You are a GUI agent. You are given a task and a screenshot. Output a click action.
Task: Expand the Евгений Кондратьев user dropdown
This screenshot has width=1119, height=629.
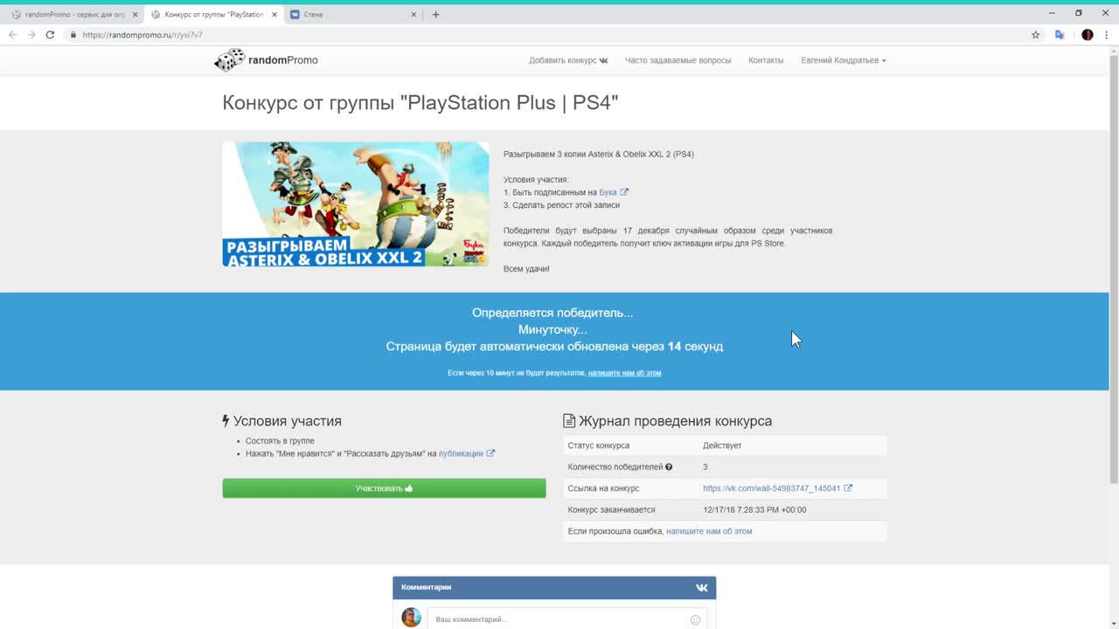(843, 60)
